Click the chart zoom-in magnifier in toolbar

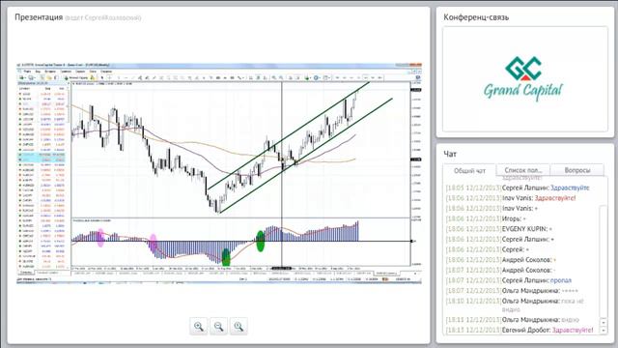(274, 77)
